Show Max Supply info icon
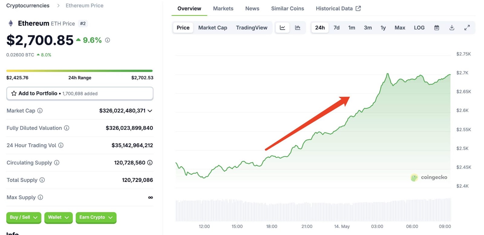The image size is (484, 235). (40, 197)
